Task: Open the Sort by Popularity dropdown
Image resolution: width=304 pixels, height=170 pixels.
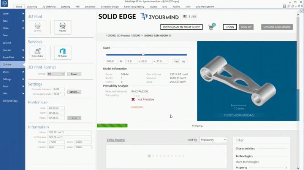Action: [213, 140]
